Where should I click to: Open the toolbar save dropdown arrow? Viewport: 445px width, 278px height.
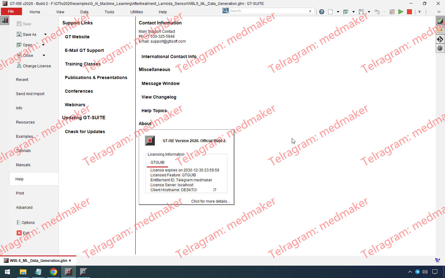pos(369,12)
